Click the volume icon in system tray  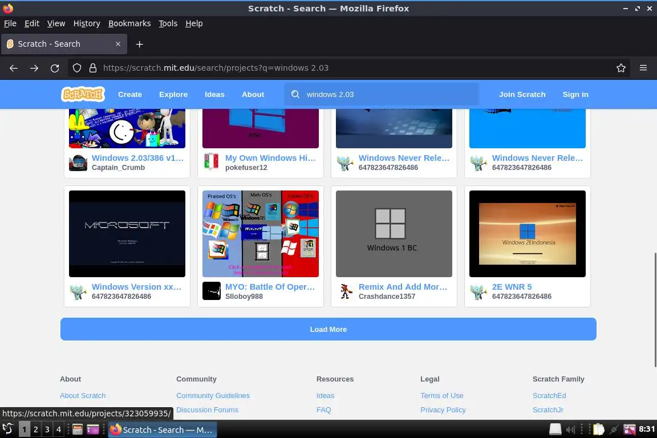(570, 429)
